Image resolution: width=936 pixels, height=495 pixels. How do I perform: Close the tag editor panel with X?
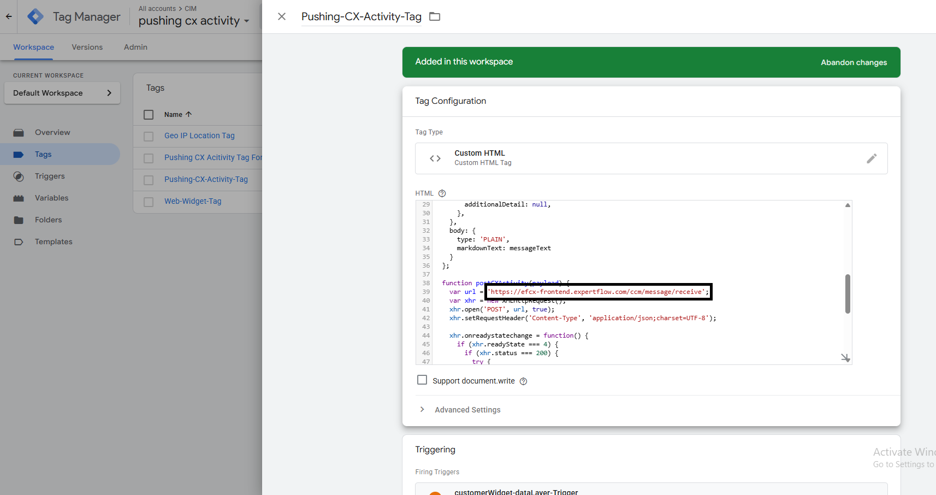282,16
